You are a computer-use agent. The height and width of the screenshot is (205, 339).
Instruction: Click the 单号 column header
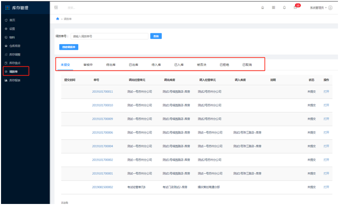96,80
